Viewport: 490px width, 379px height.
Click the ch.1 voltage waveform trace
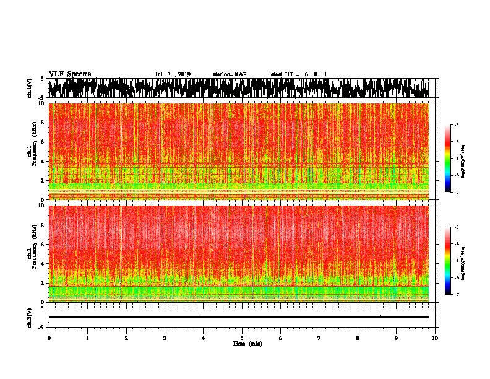point(238,88)
